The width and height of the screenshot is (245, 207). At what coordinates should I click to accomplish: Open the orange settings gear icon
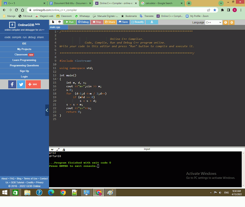click(x=232, y=22)
